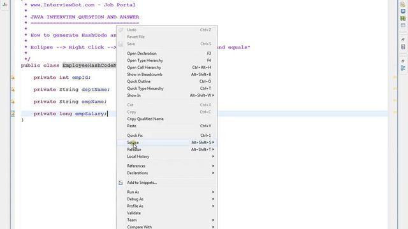Restore the view stack above Task List icon
Screen dimensions: 408x229
tap(403, 39)
